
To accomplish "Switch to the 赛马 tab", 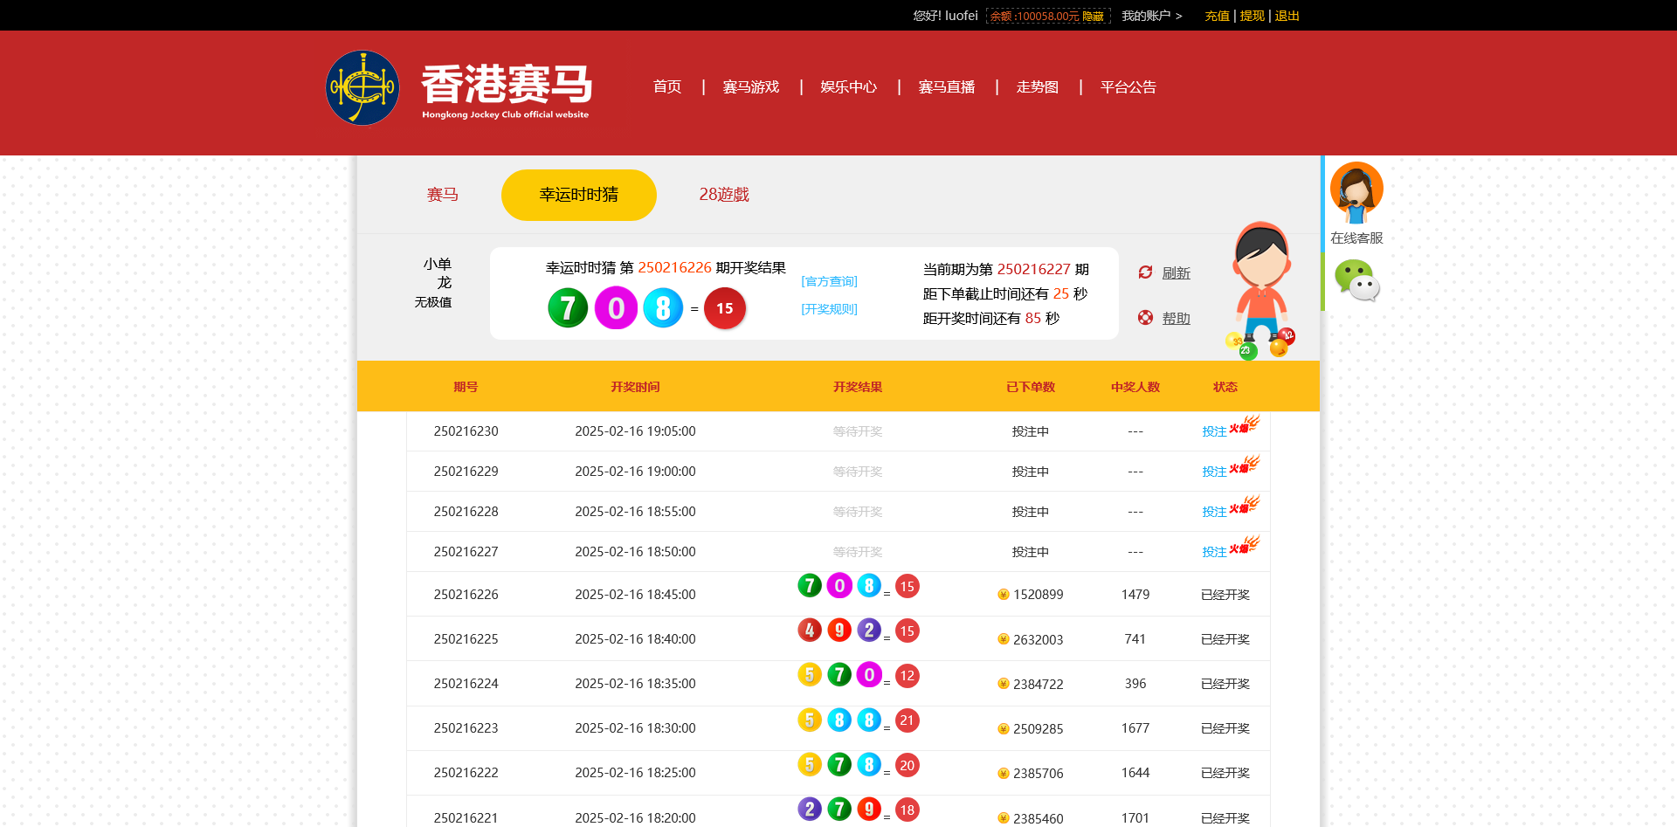I will coord(442,195).
